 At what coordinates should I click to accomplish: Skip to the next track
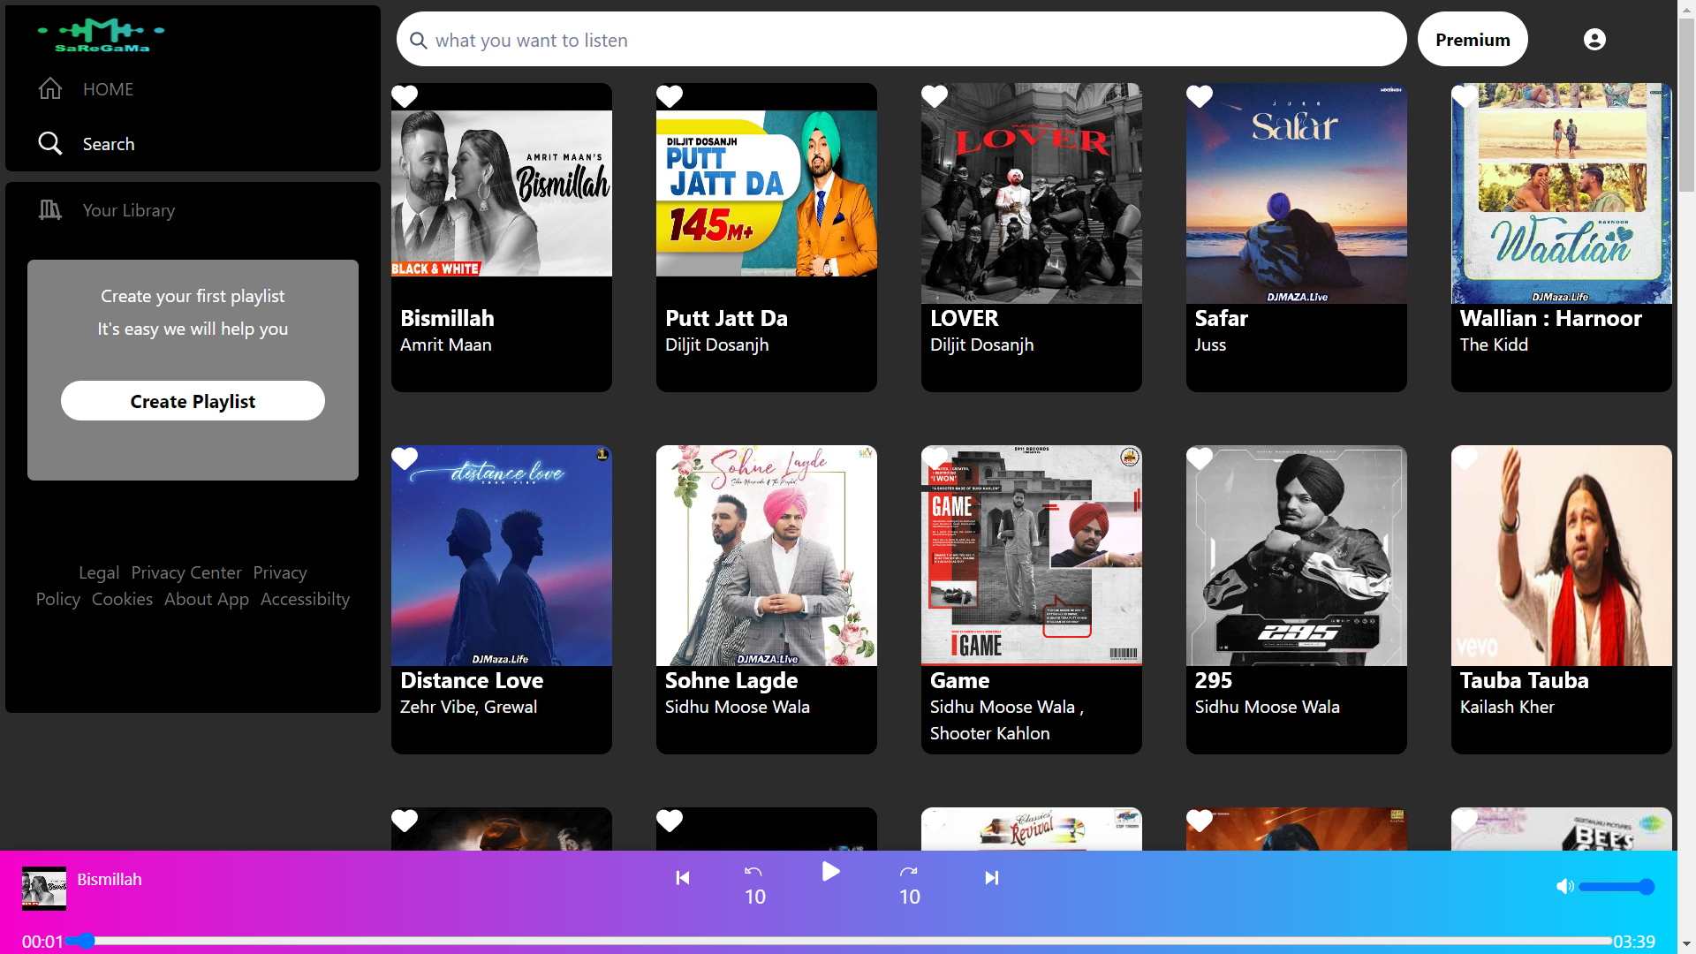pos(991,878)
